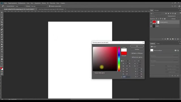Select the Rectangular Marquee tool
Screen dimensions: 181x102
pyautogui.click(x=2, y=15)
